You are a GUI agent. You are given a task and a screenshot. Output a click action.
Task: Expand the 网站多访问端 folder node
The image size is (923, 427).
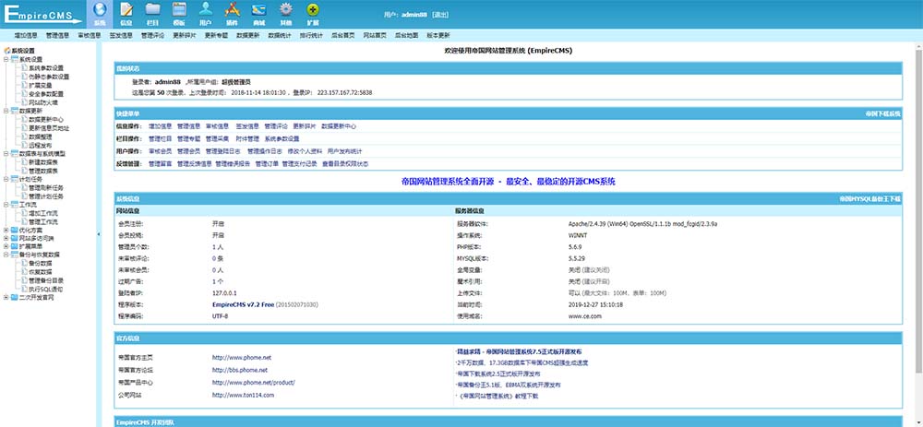tap(6, 239)
